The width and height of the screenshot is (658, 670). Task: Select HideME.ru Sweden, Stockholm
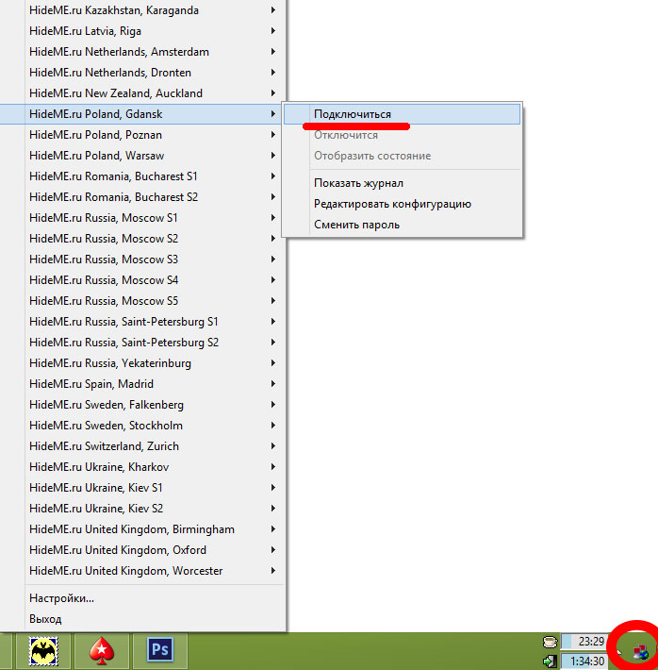point(140,426)
